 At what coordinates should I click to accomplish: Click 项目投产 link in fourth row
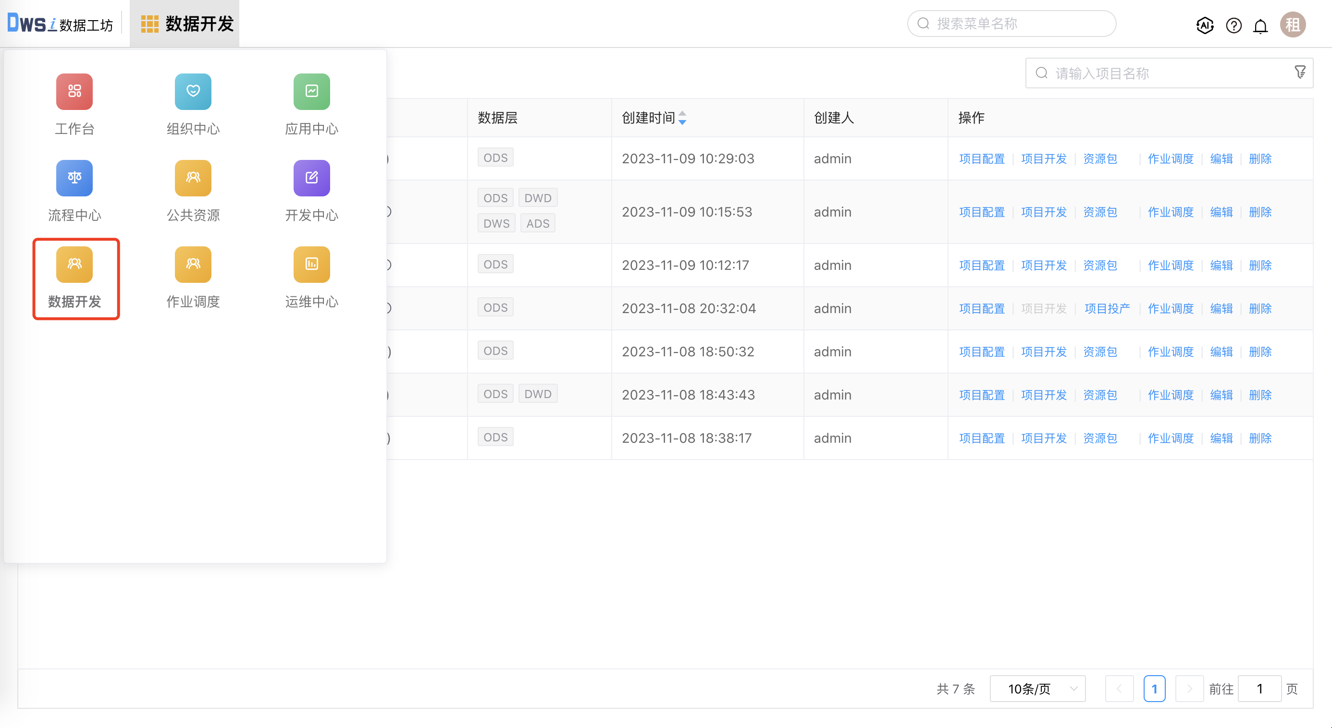pyautogui.click(x=1107, y=308)
